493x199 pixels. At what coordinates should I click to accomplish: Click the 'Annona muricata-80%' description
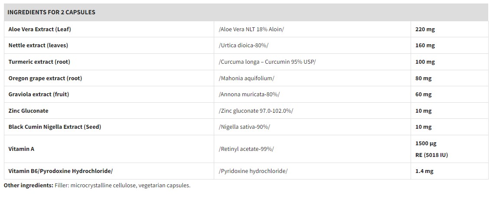point(249,94)
